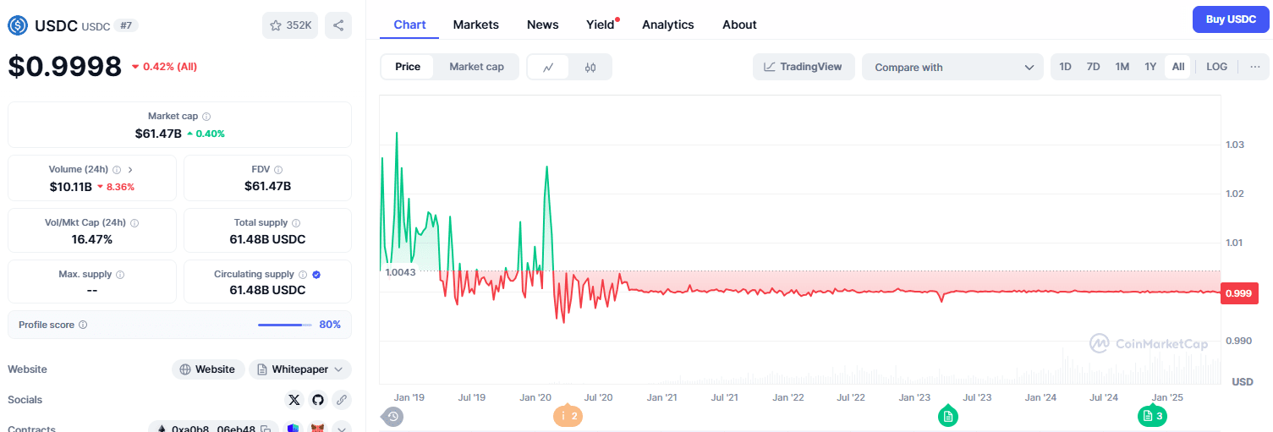Set chart range to All

coord(1178,67)
